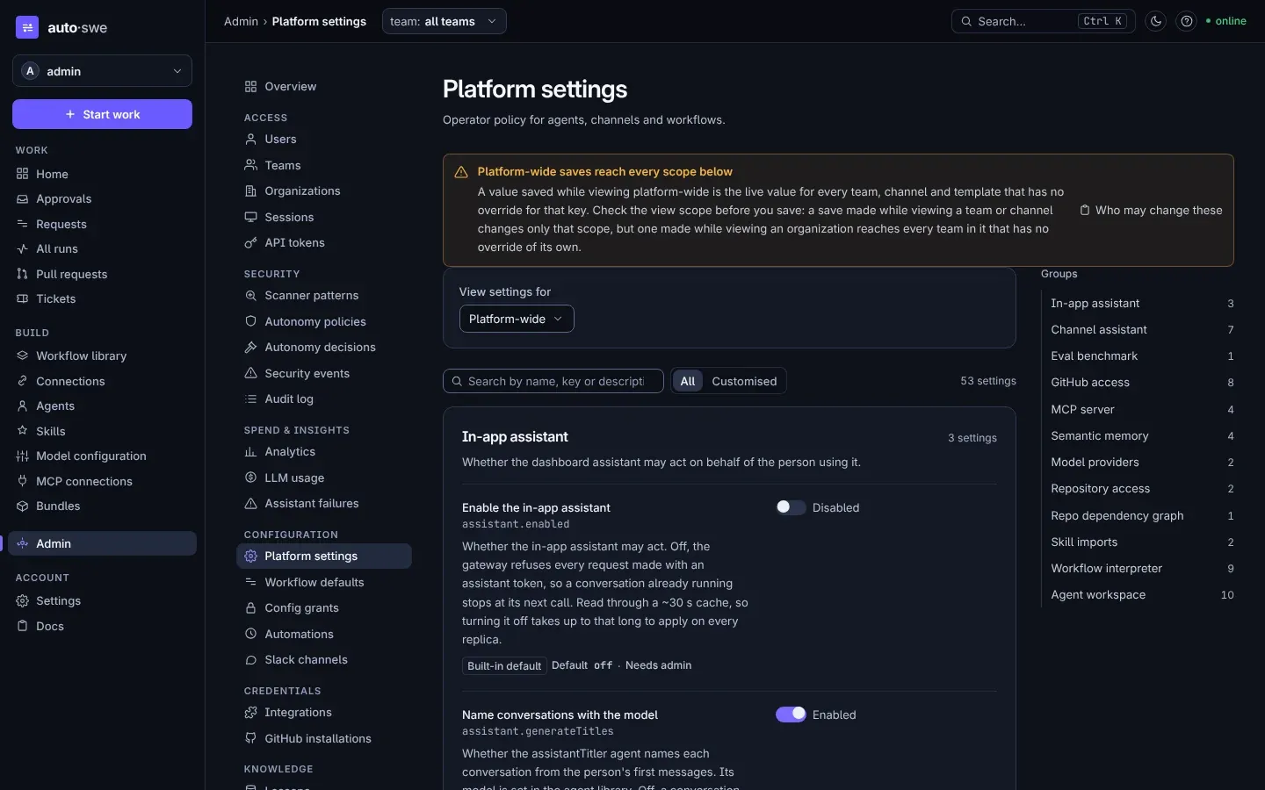Click the Tickets icon
This screenshot has height=790, width=1265.
click(x=22, y=299)
